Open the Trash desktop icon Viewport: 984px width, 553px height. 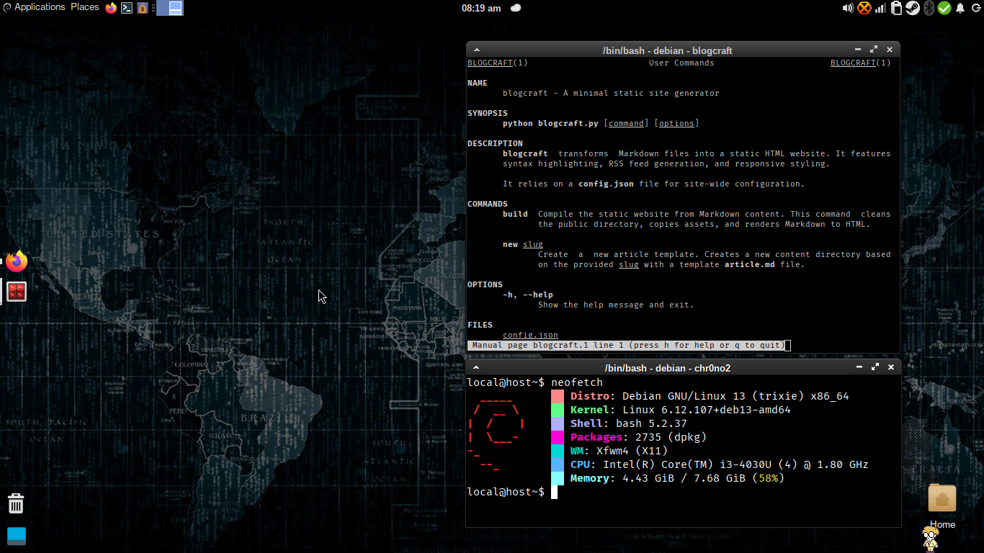pos(16,503)
